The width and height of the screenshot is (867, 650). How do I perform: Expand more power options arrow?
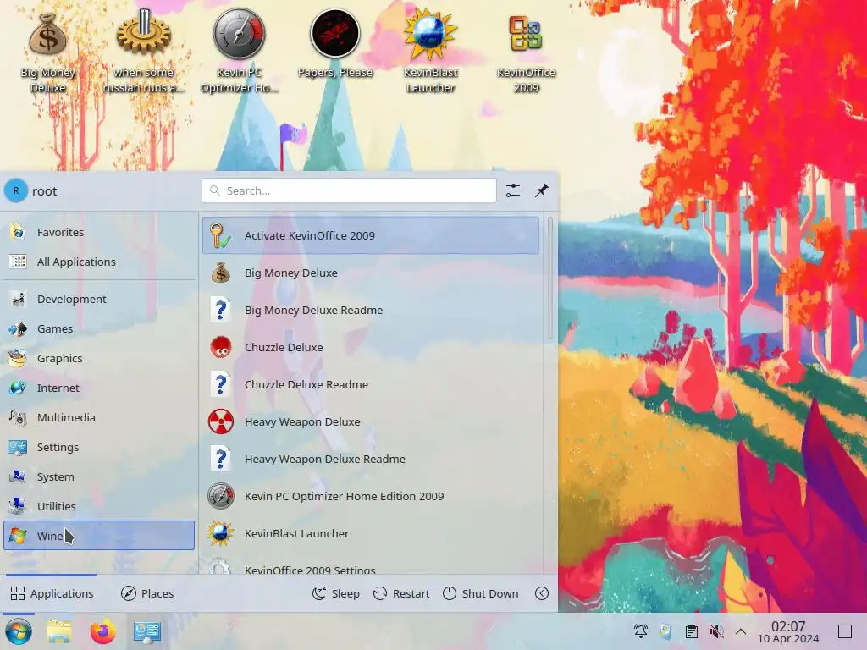pyautogui.click(x=542, y=593)
